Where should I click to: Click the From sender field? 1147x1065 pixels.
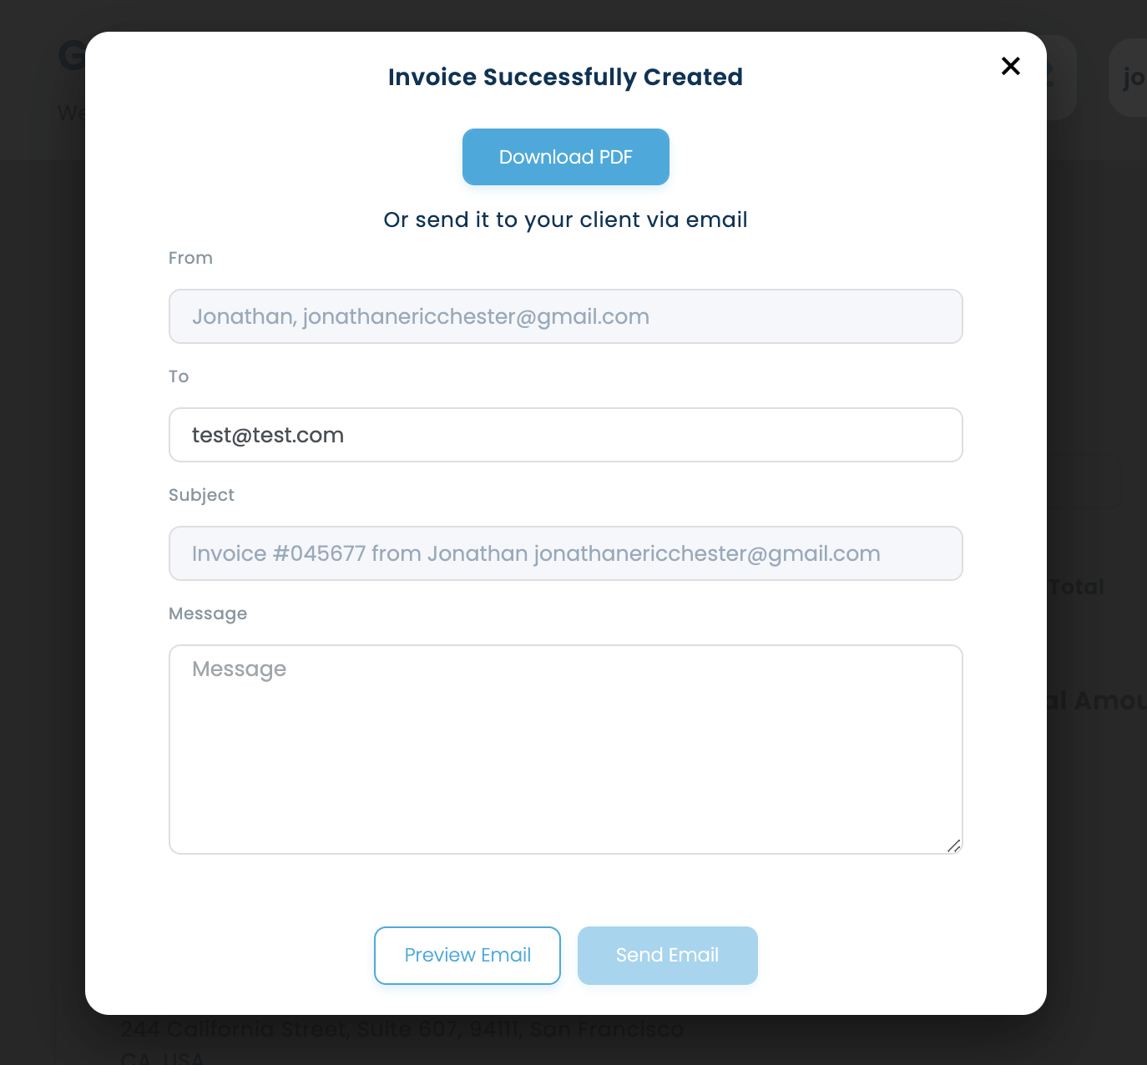(x=565, y=316)
